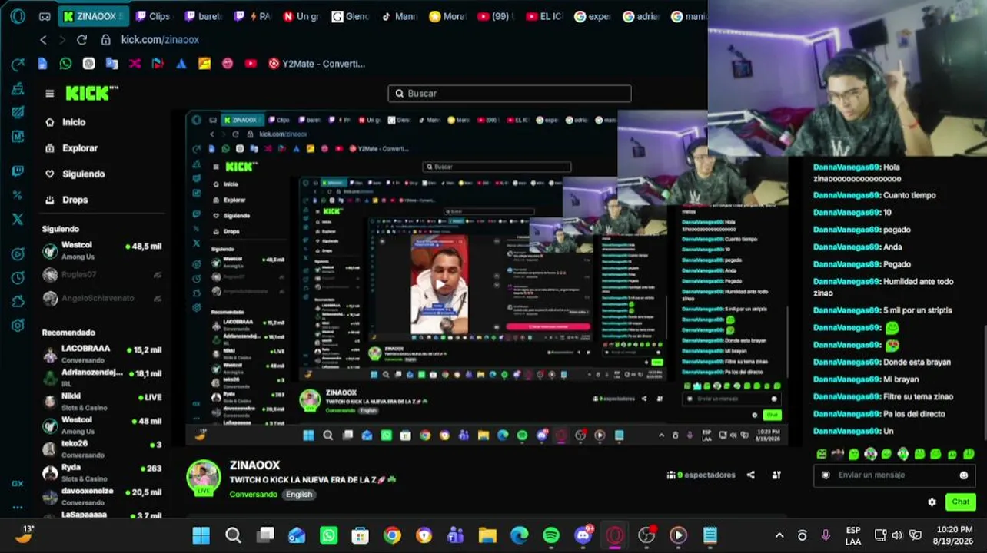The width and height of the screenshot is (987, 553).
Task: Open the Google Translate bookmark
Action: coord(111,64)
